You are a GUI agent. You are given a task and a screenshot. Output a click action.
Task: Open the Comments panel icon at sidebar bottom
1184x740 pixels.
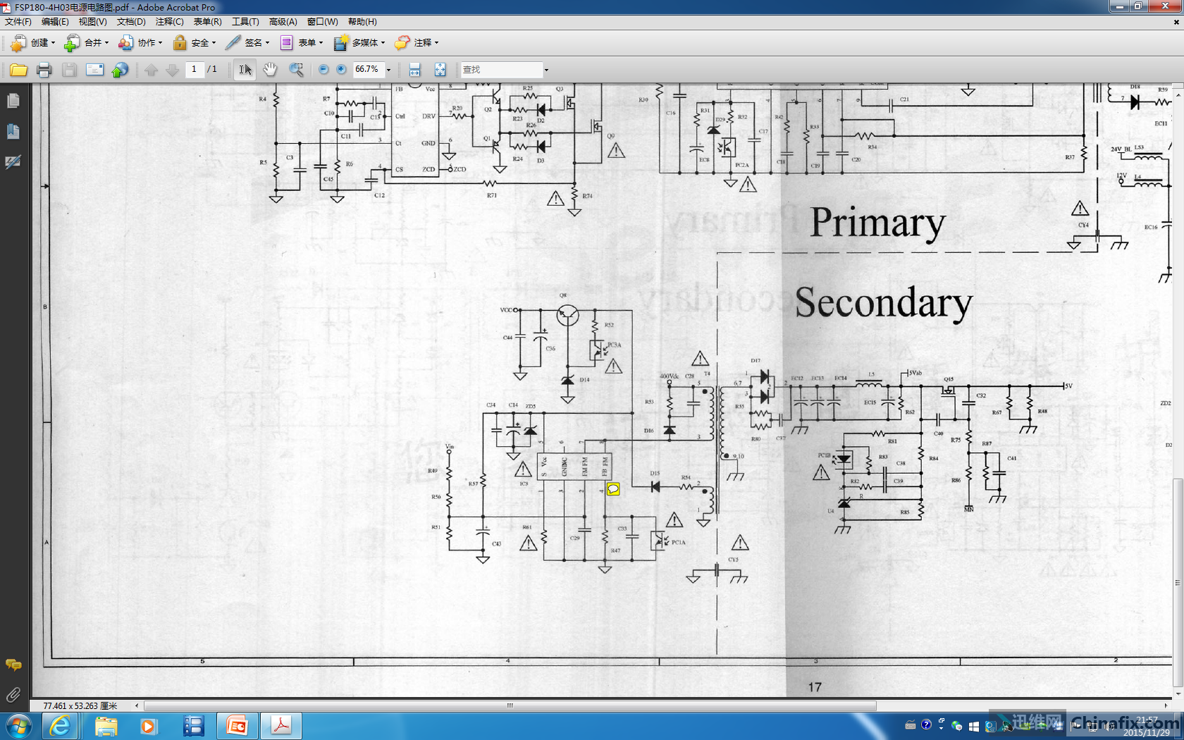tap(13, 665)
